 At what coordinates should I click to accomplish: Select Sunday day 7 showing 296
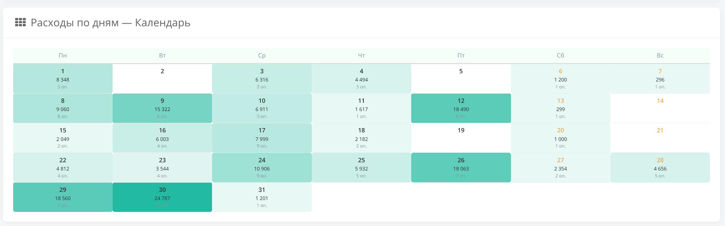pyautogui.click(x=660, y=79)
